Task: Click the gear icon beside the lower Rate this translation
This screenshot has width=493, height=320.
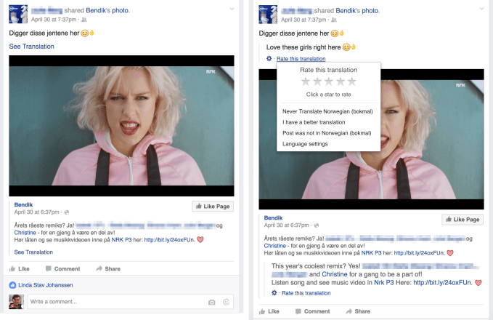Action: pos(274,293)
